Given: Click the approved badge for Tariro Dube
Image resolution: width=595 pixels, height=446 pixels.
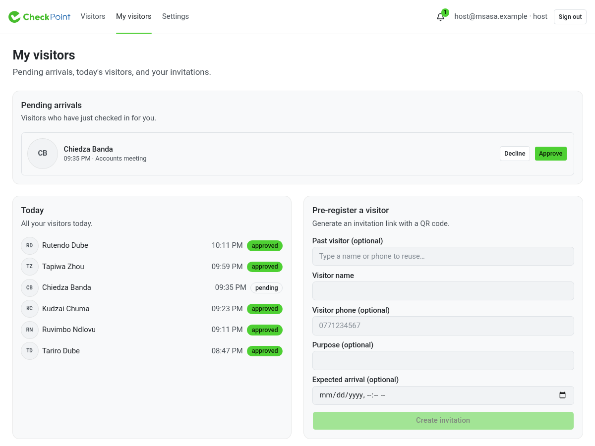Looking at the screenshot, I should coord(265,351).
